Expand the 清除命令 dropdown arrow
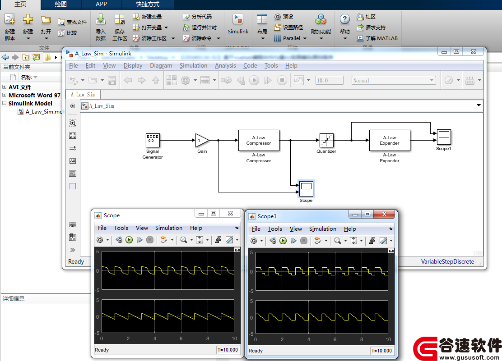Screen dimensions: 502x361 (x=218, y=38)
